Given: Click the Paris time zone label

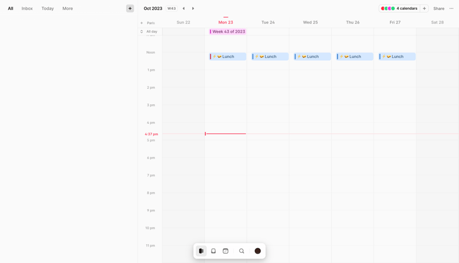Looking at the screenshot, I should click(x=151, y=23).
